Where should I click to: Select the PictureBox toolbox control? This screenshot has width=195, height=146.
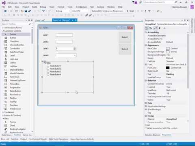pyautogui.click(x=15, y=84)
